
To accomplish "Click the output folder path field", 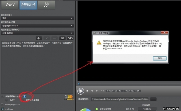I will (120, 99).
